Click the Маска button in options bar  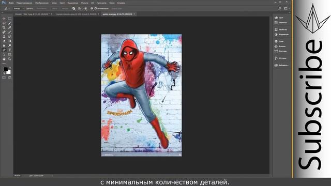pyautogui.click(x=55, y=9)
